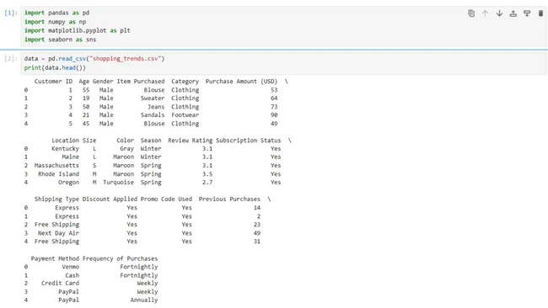Place cursor in the read_csv code cell

(283, 63)
